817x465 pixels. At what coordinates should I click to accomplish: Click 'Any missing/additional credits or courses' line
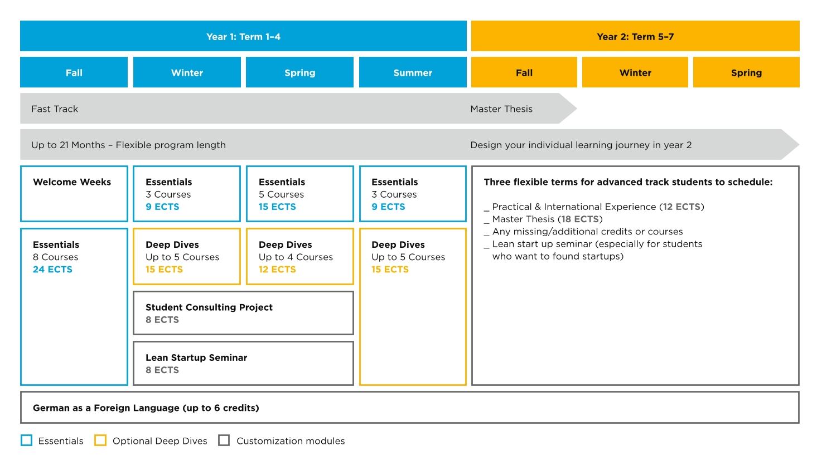[x=583, y=232]
